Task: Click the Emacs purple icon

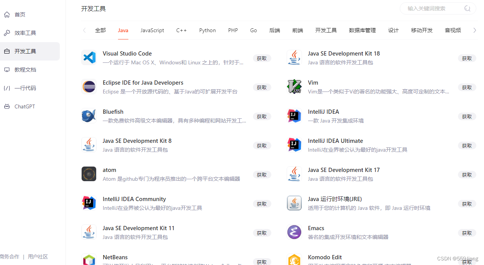Action: click(x=294, y=232)
